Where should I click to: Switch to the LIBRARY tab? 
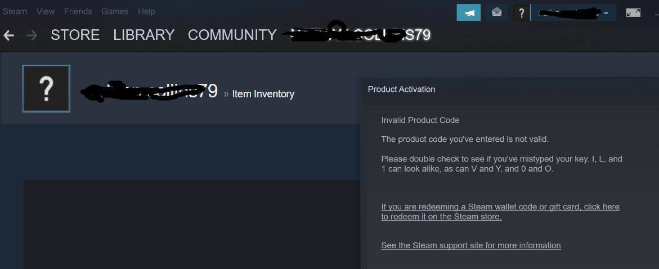click(144, 35)
